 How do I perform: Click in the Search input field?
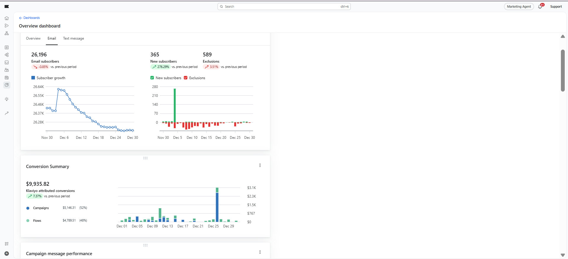pos(281,6)
